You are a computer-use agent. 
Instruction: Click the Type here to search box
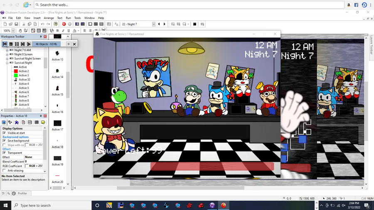click(51, 205)
